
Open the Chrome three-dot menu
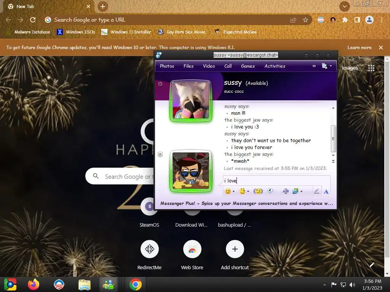382,20
